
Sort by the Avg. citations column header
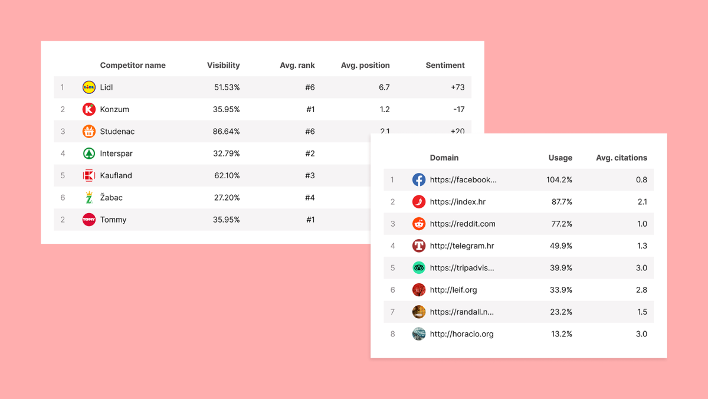tap(622, 158)
